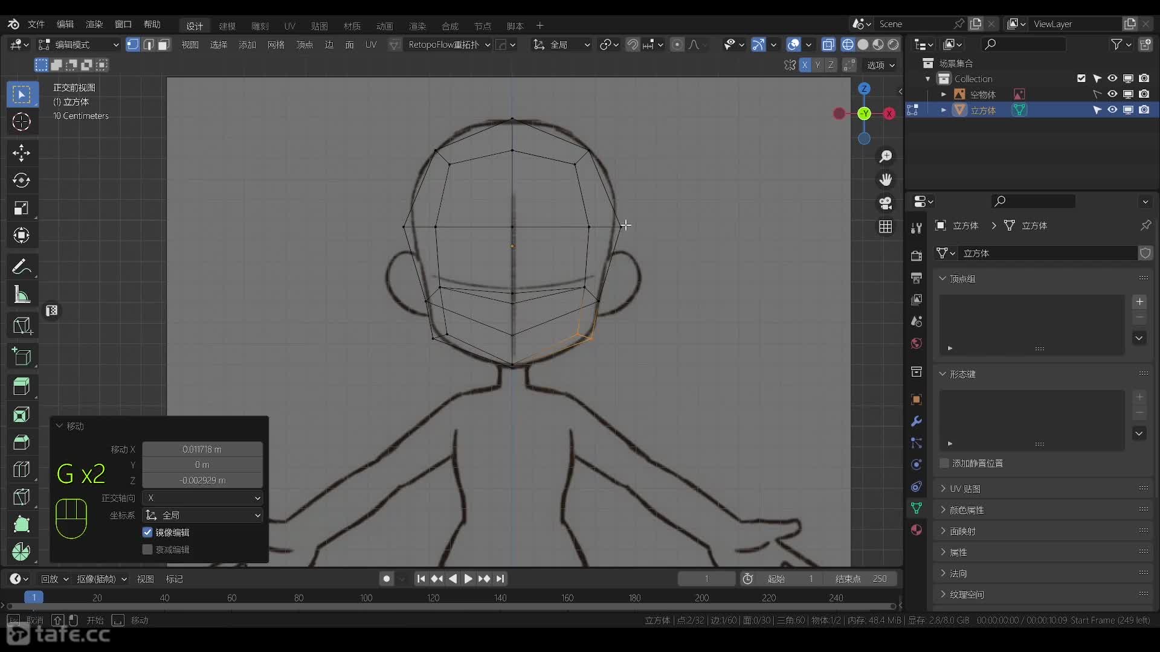1160x652 pixels.
Task: Open the 文件 menu
Action: click(36, 24)
